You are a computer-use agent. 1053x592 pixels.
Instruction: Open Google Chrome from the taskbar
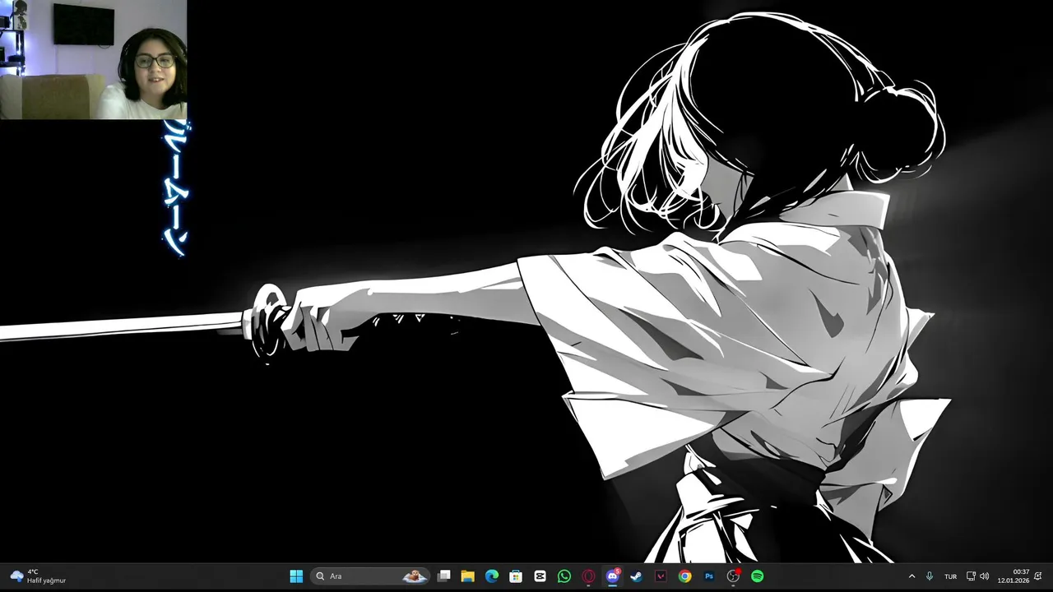[x=684, y=576]
